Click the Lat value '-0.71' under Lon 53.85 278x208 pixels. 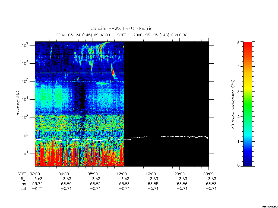pos(153,188)
